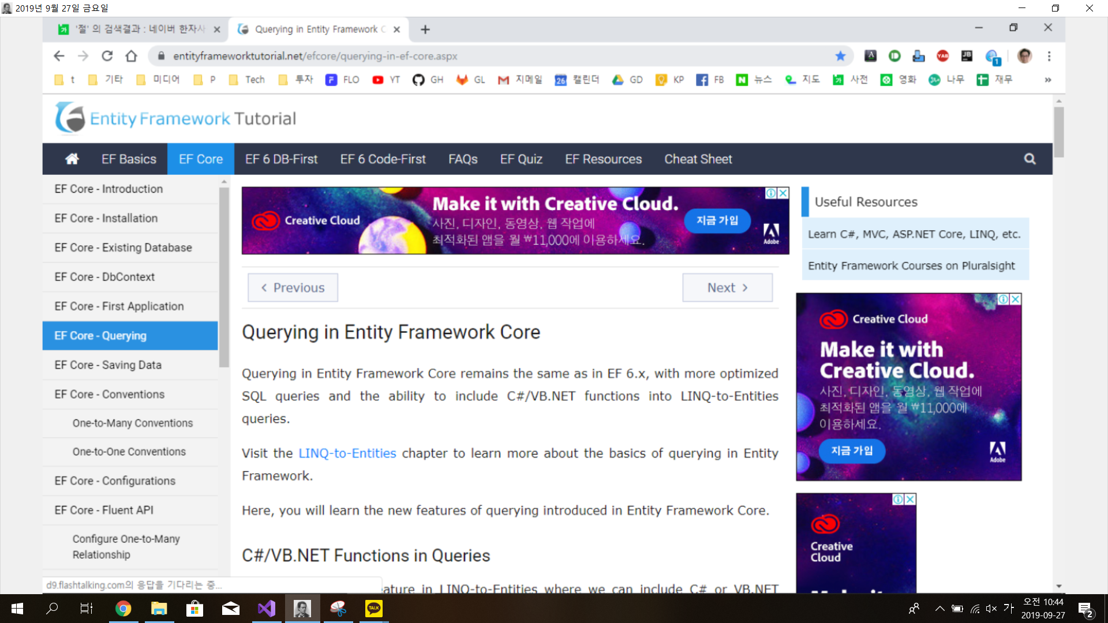Open the site search magnifier icon
This screenshot has height=623, width=1108.
[1030, 159]
